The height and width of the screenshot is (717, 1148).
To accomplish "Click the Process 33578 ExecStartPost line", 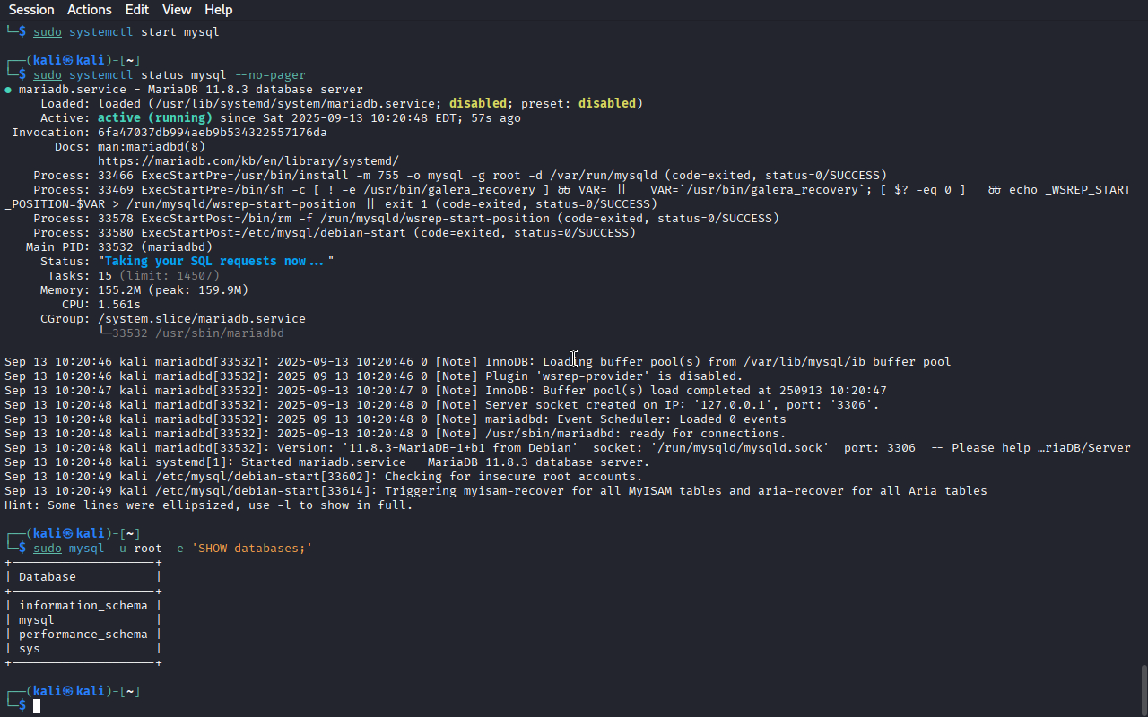I will pyautogui.click(x=406, y=219).
